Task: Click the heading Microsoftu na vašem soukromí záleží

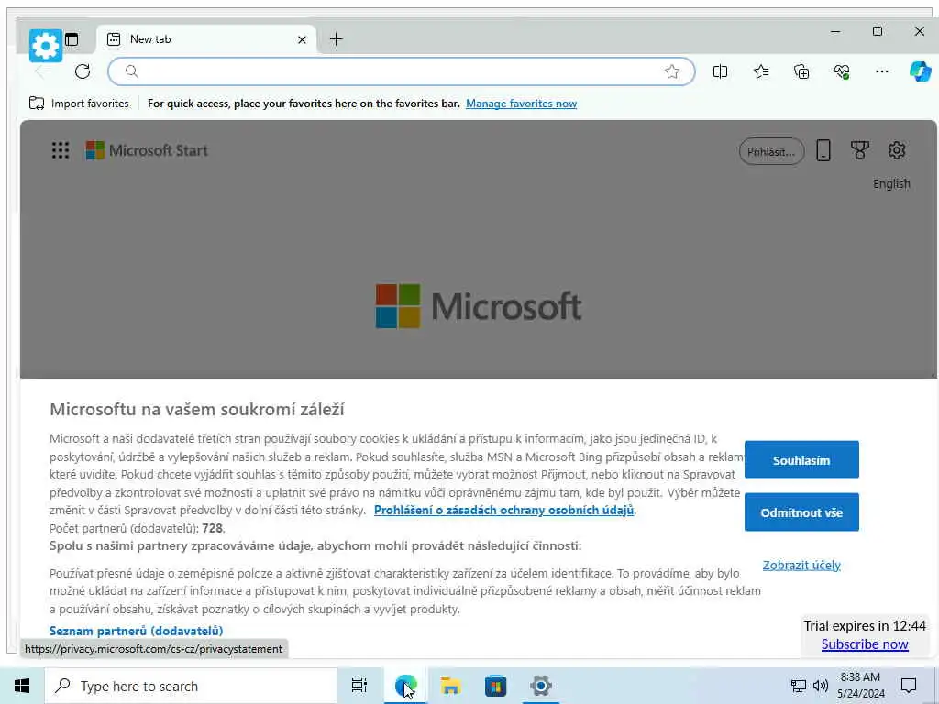Action: (197, 410)
